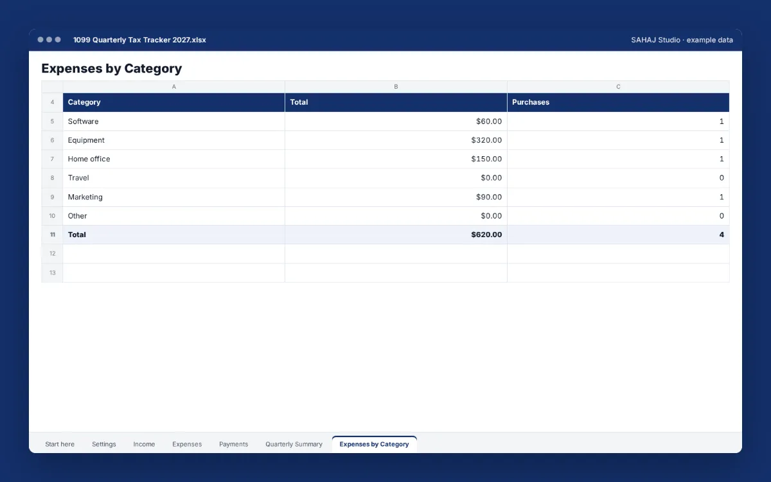The image size is (771, 482).
Task: Select row 4 header number
Action: click(x=52, y=103)
